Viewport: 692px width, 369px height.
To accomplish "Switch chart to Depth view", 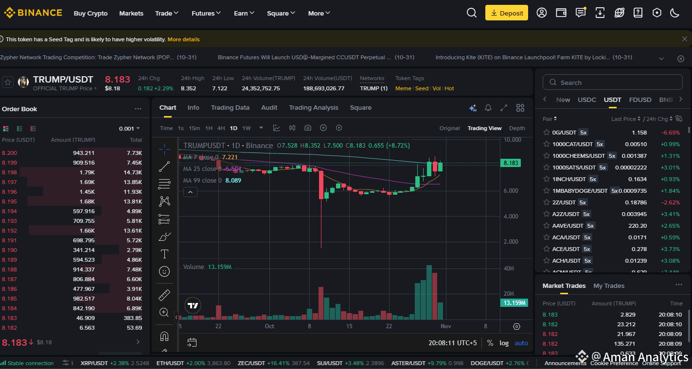I will tap(517, 128).
